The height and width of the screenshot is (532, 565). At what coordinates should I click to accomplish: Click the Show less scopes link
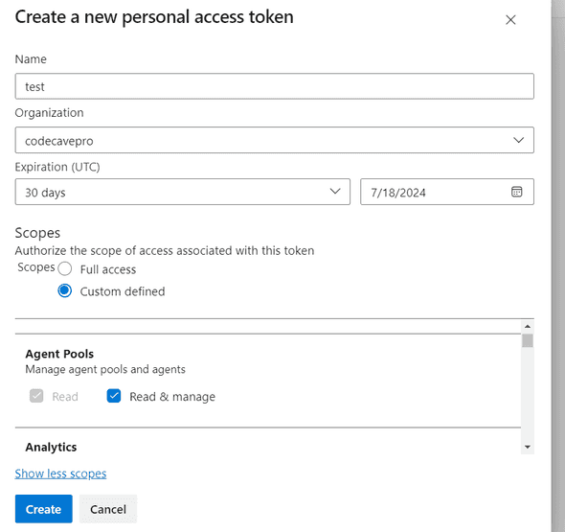(x=60, y=474)
